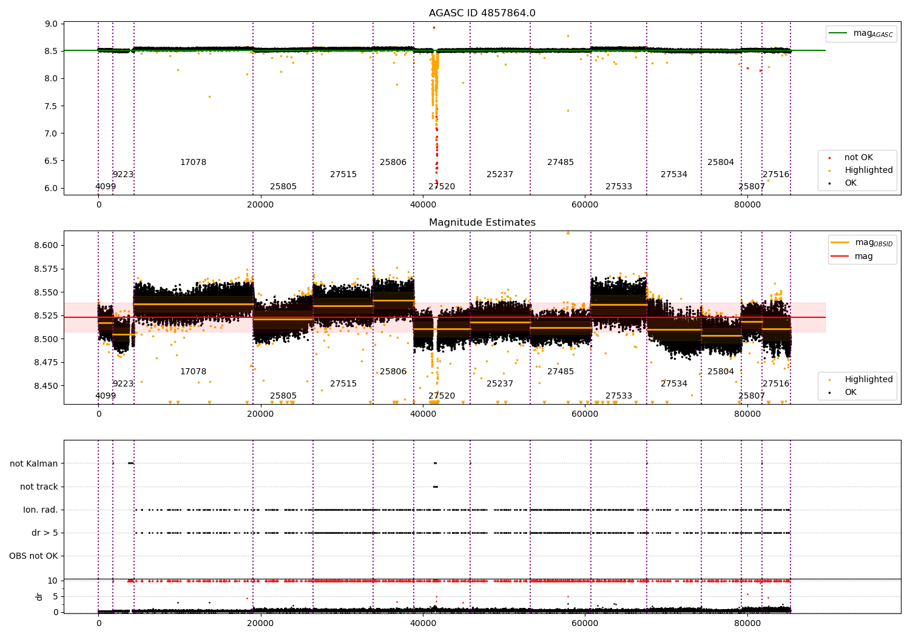Screen dimensions: 910x637
Task: Click obsid label 27520 in AGASC ID plot
Action: (x=442, y=186)
